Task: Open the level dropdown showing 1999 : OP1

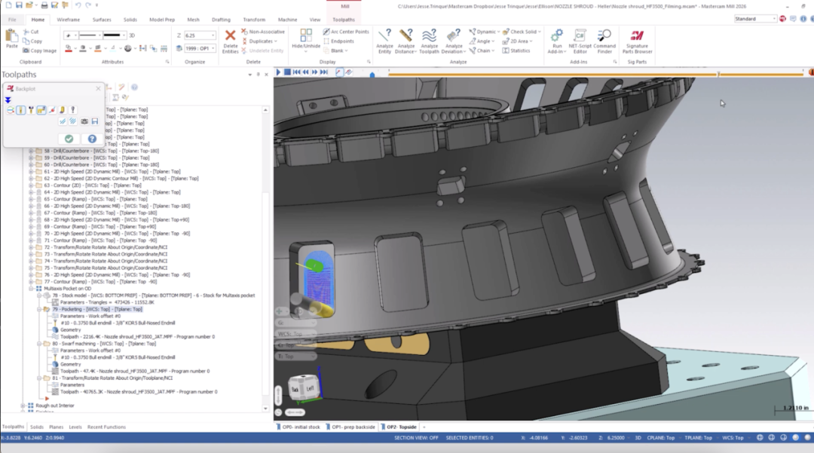Action: coord(213,48)
